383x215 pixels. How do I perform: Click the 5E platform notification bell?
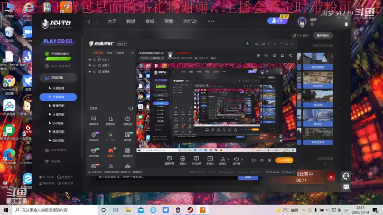click(346, 24)
